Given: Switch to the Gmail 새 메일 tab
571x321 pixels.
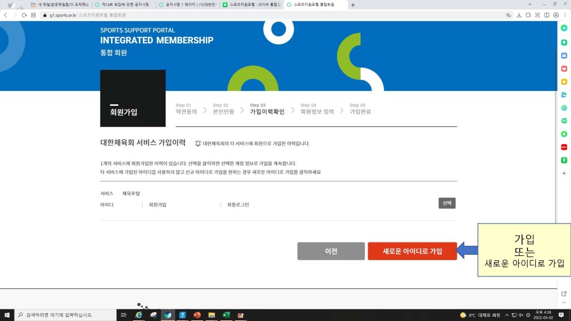Looking at the screenshot, I should tap(59, 4).
